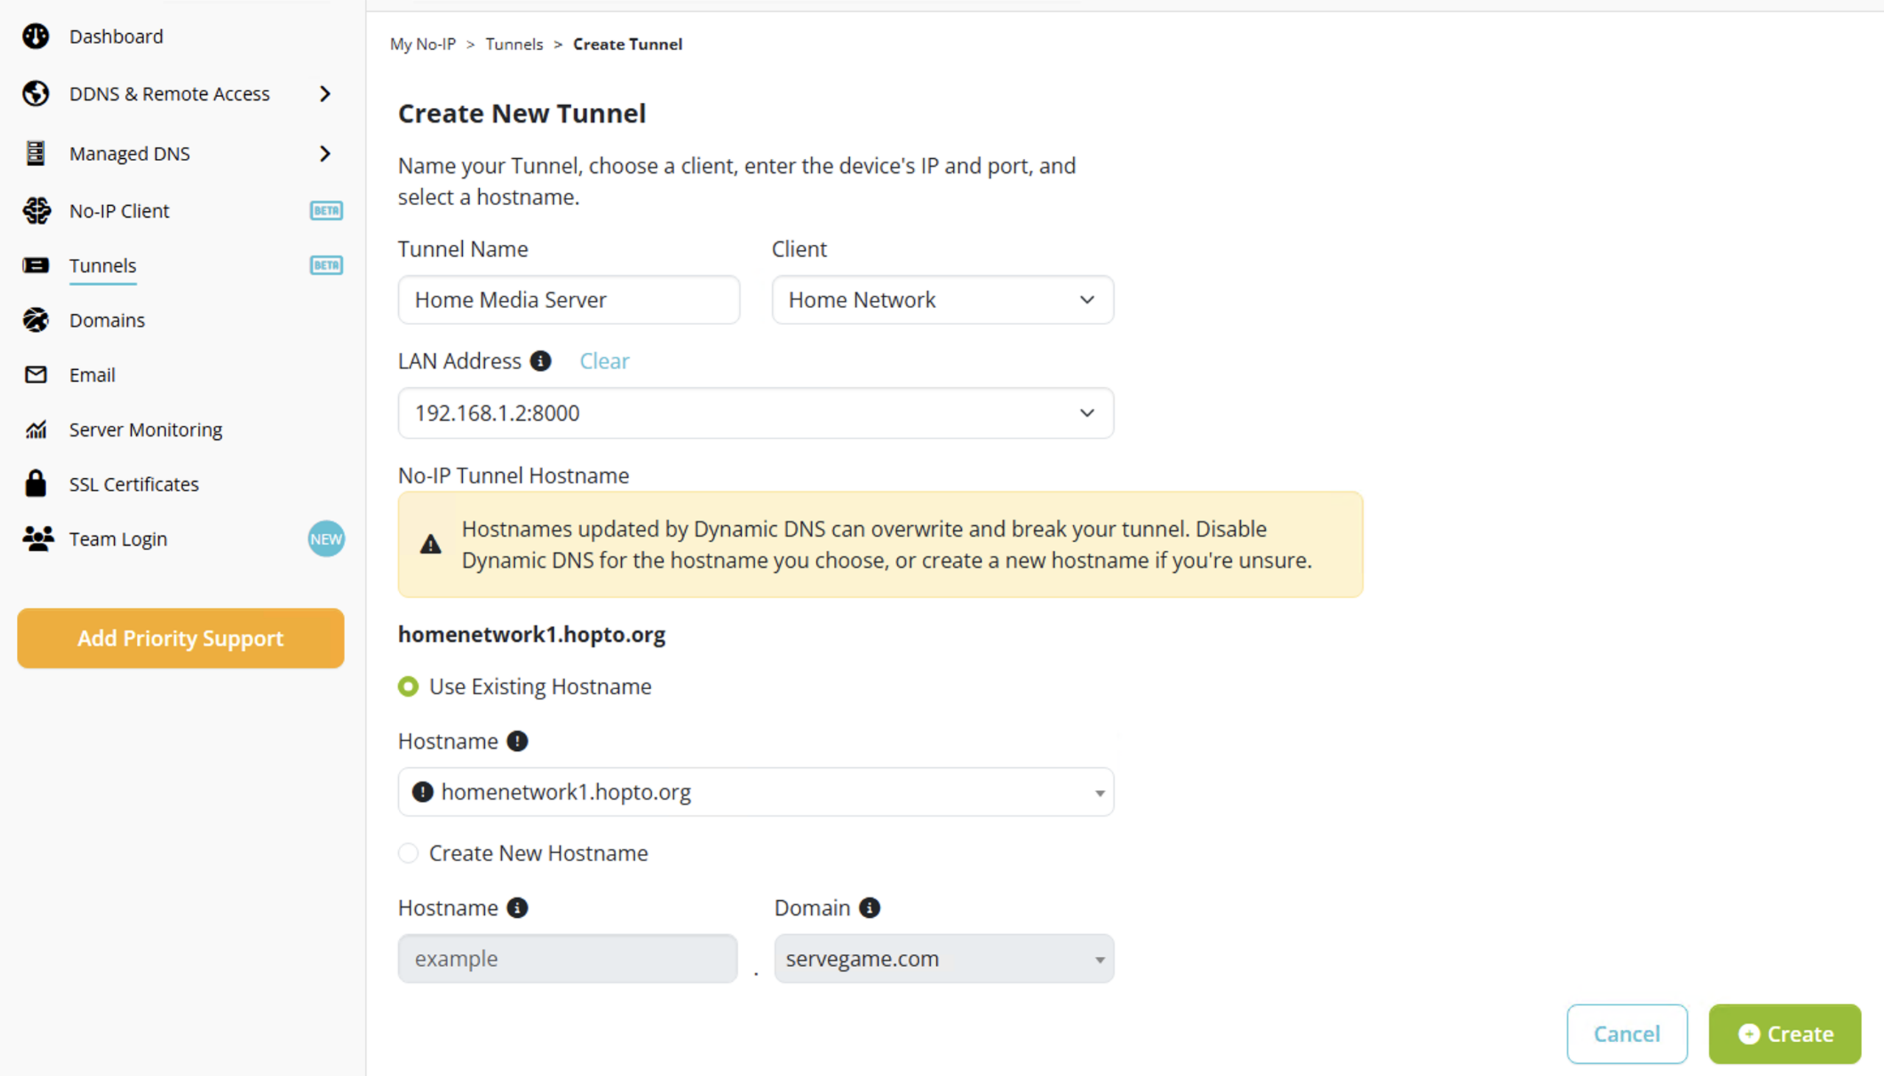This screenshot has height=1076, width=1884.
Task: Expand Managed DNS submenu chevron
Action: tap(325, 153)
